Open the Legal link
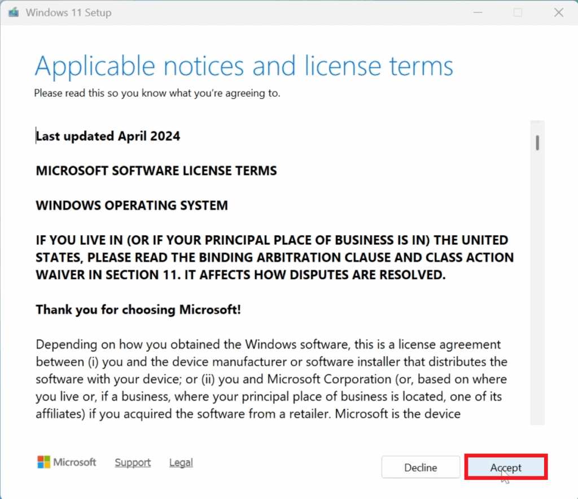This screenshot has width=578, height=499. point(181,462)
